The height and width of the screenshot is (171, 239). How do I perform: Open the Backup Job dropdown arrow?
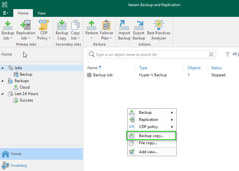pos(11,38)
